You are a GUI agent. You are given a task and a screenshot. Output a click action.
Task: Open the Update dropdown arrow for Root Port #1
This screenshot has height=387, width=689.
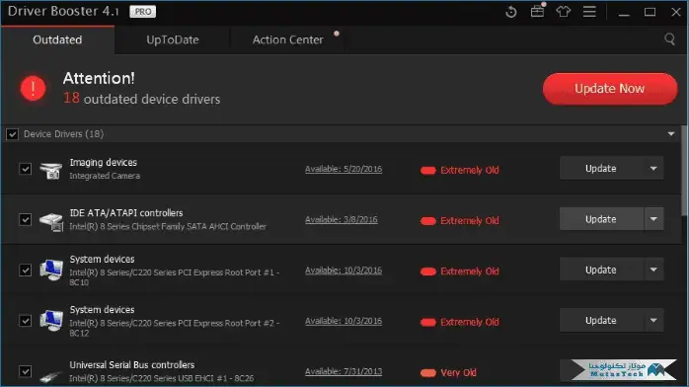tap(653, 270)
